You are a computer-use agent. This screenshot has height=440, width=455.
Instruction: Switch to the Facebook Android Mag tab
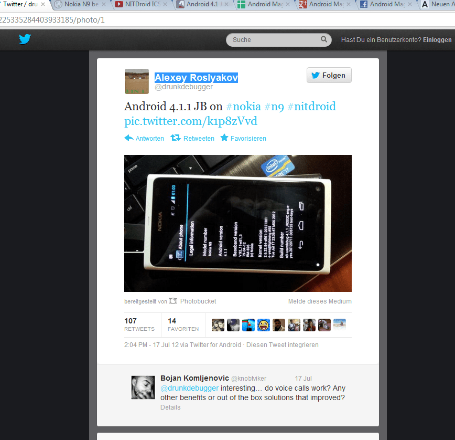coord(387,4)
